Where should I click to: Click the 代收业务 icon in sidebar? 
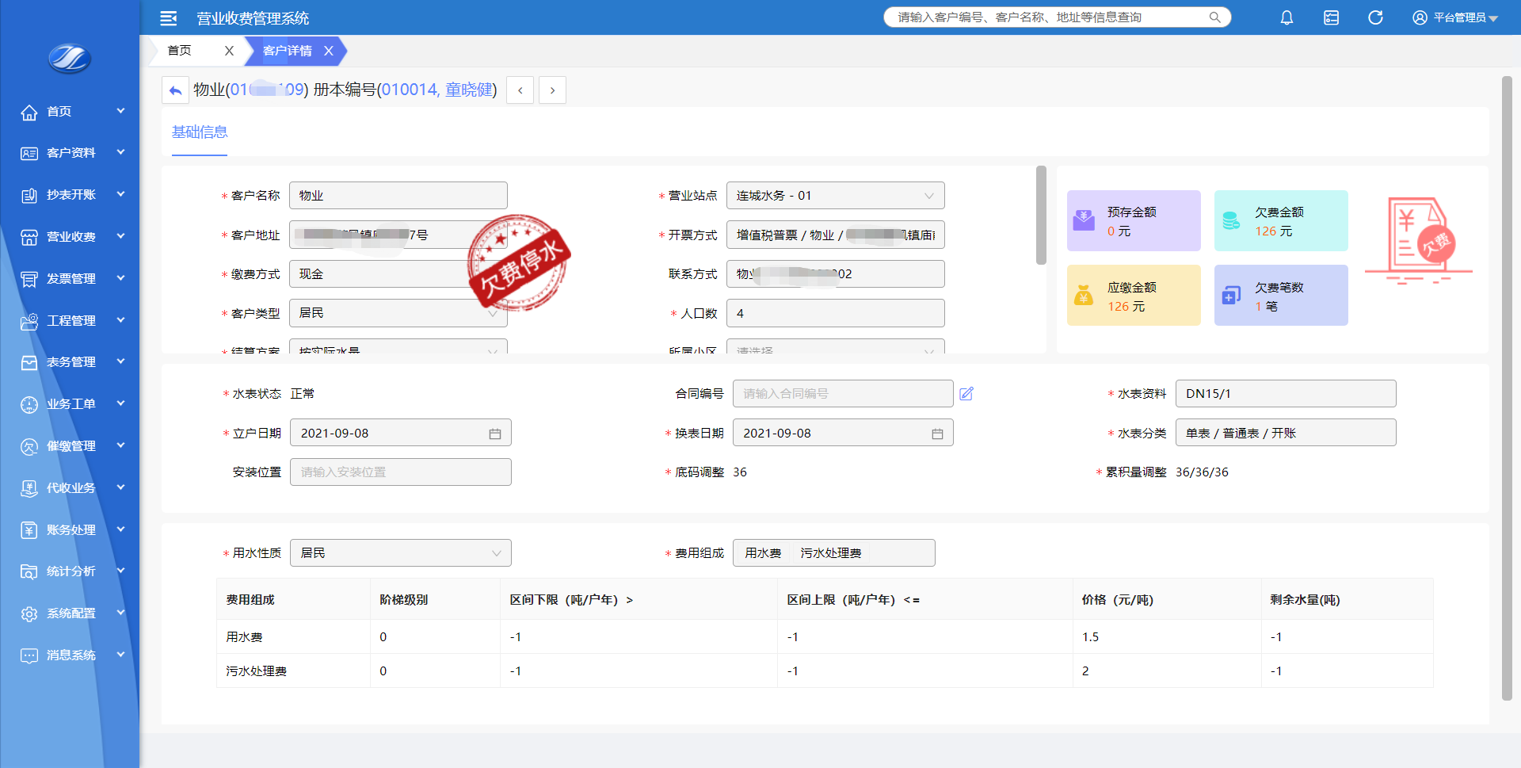pos(29,488)
